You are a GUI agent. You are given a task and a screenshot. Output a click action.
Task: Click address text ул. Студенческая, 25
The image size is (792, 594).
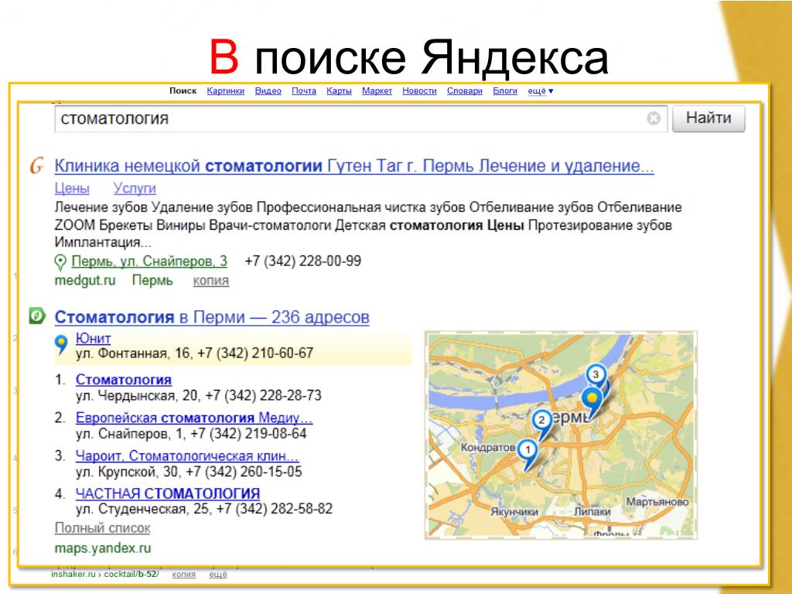coord(143,509)
